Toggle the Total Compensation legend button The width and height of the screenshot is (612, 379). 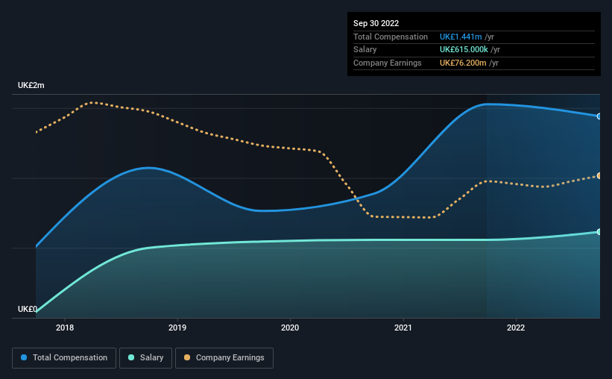[64, 358]
